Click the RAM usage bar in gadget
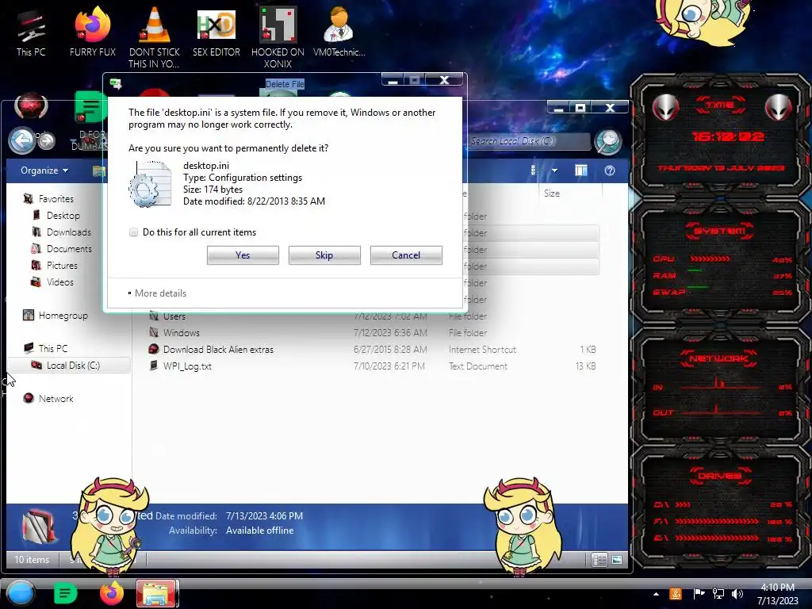812x609 pixels. [x=695, y=271]
